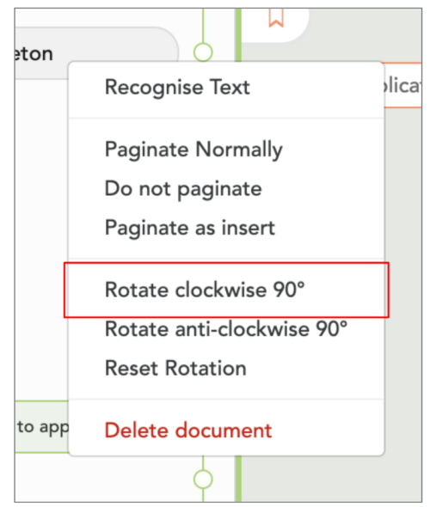Select the grey entry ending in 'eton'
Viewport: 430px width, 507px height.
(x=96, y=53)
